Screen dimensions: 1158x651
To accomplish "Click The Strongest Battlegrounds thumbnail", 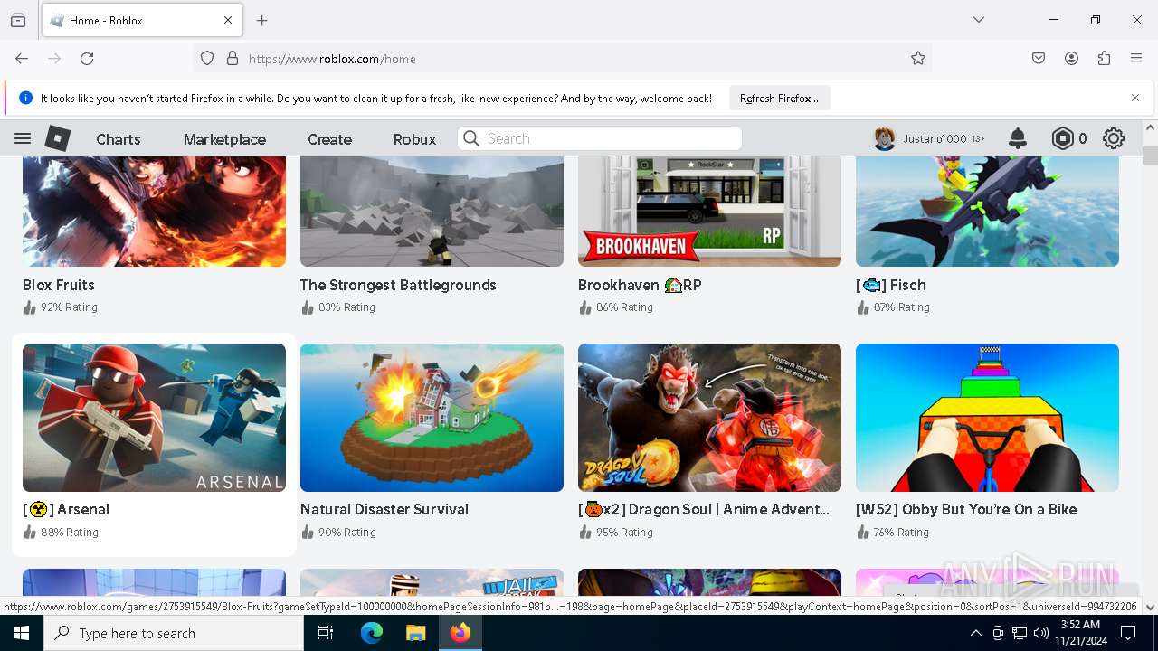I will click(432, 212).
